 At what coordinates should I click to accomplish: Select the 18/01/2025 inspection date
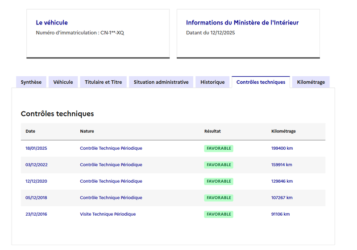click(x=36, y=148)
